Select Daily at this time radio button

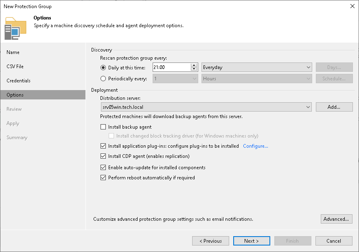tap(103, 67)
